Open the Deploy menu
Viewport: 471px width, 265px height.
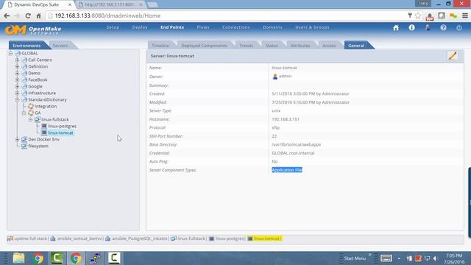coord(140,27)
